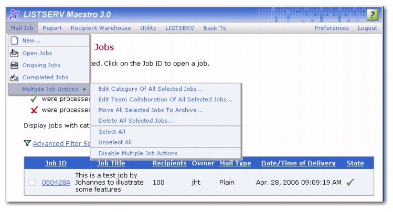
Task: Click the job title 'This is a test job by Johannes'
Action: (109, 182)
